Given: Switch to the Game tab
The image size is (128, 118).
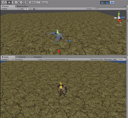Looking at the screenshot, I should pyautogui.click(x=8, y=57).
